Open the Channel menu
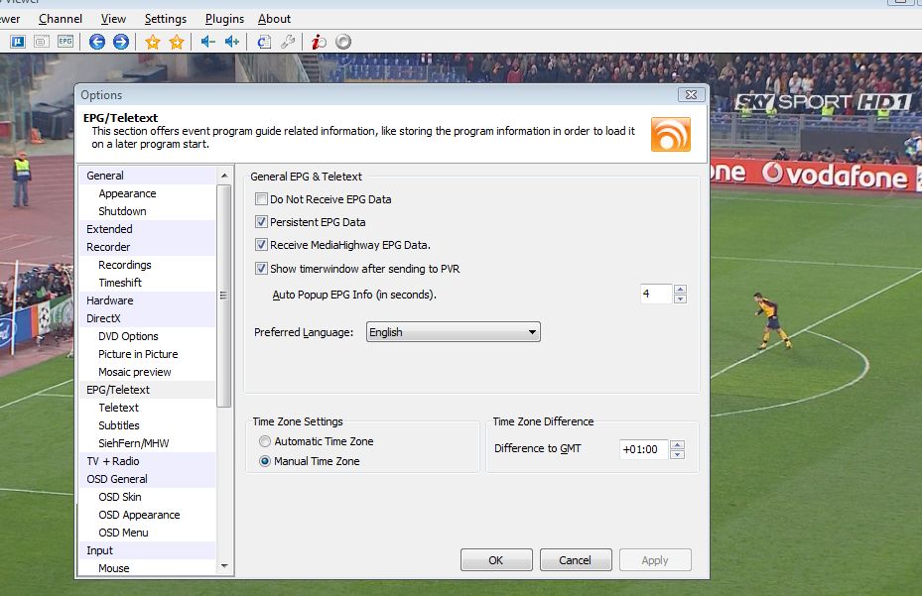The height and width of the screenshot is (596, 922). (x=61, y=19)
